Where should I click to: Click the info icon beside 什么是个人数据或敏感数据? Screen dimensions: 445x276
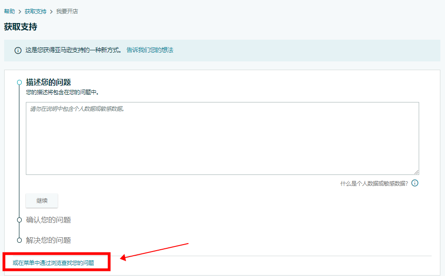(x=415, y=183)
